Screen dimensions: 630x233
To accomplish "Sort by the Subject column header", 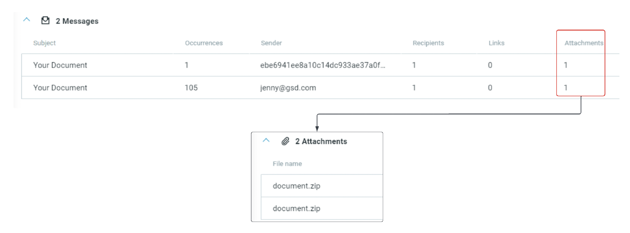I will coord(44,43).
